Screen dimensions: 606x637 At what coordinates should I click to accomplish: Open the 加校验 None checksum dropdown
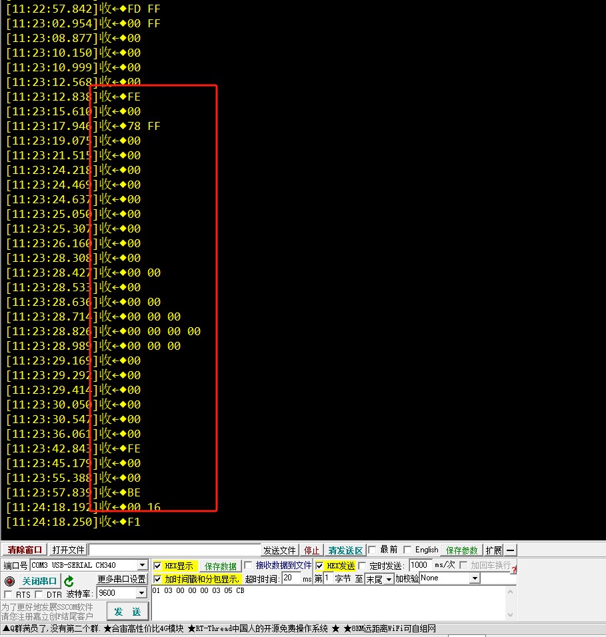click(474, 578)
